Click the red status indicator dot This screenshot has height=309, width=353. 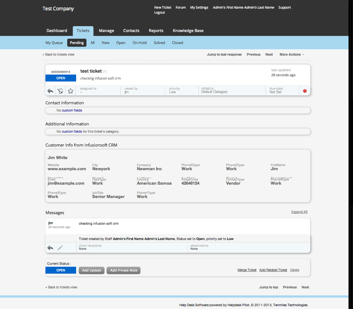coord(305,91)
